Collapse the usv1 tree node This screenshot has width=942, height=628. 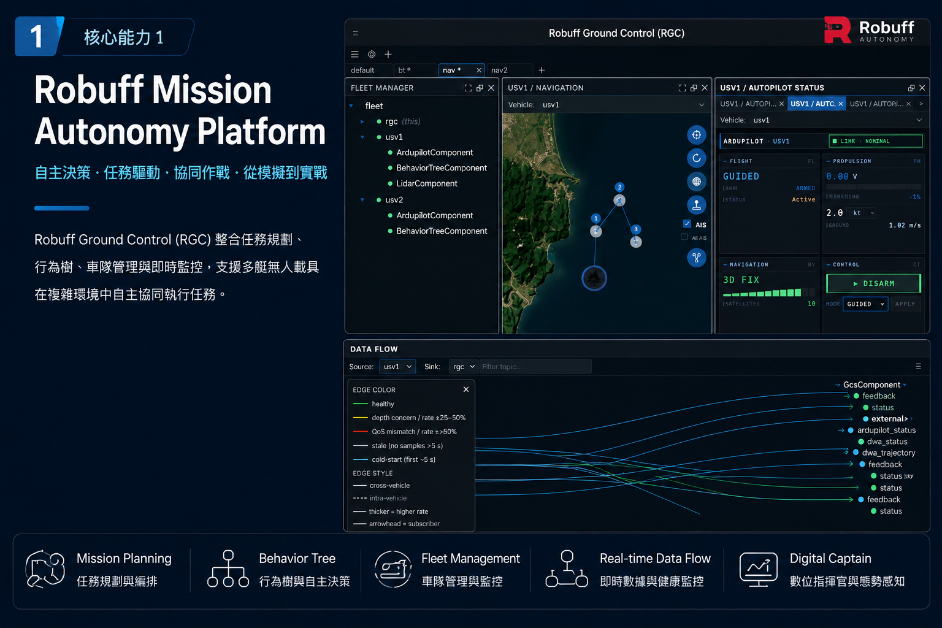pos(362,137)
